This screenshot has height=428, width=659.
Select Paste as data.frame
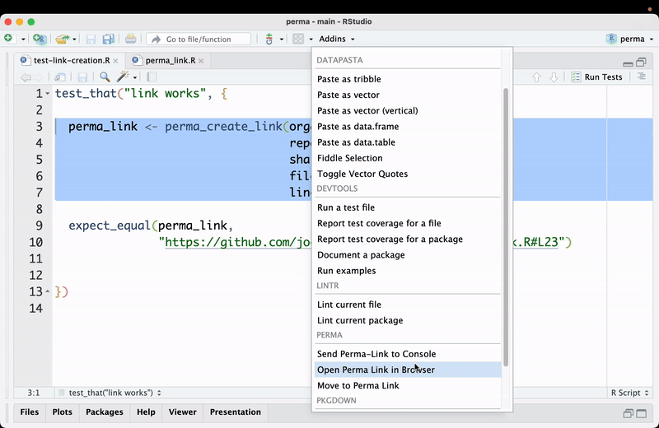pyautogui.click(x=358, y=127)
